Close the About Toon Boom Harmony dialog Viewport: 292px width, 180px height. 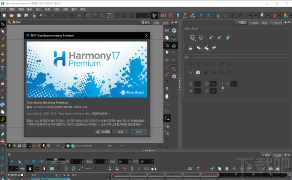tap(146, 35)
